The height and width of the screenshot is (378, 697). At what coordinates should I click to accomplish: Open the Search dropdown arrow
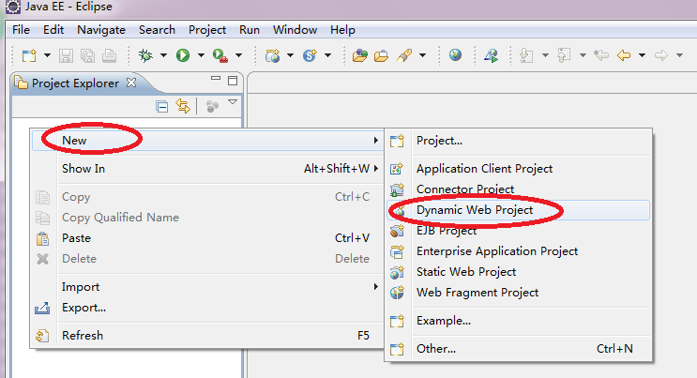[423, 55]
